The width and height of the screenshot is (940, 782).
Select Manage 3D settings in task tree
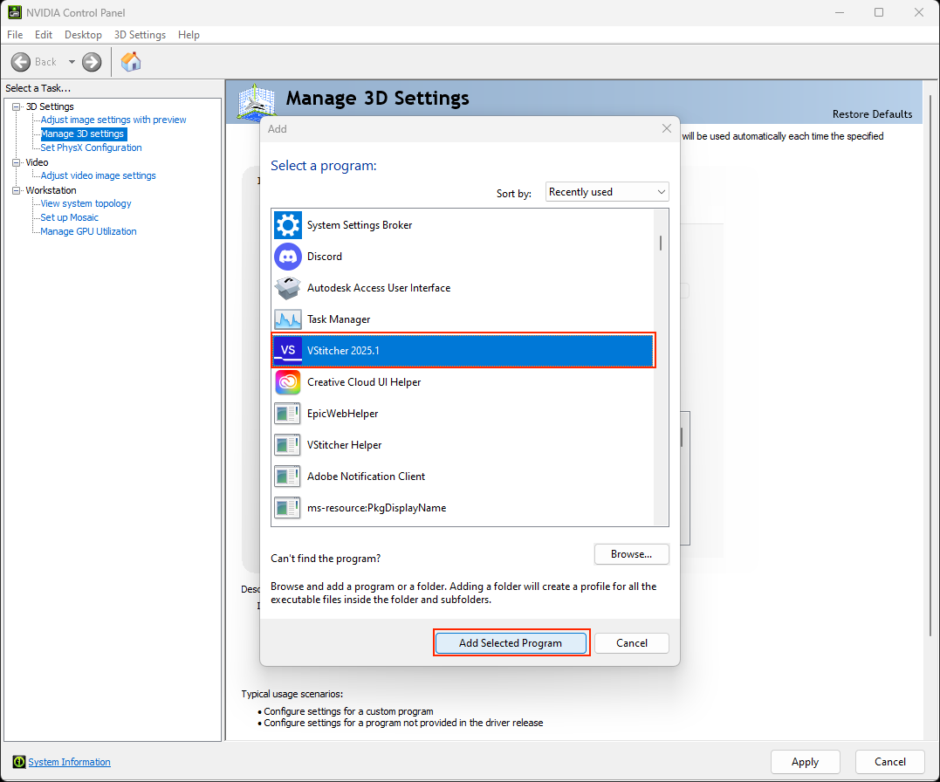point(83,134)
